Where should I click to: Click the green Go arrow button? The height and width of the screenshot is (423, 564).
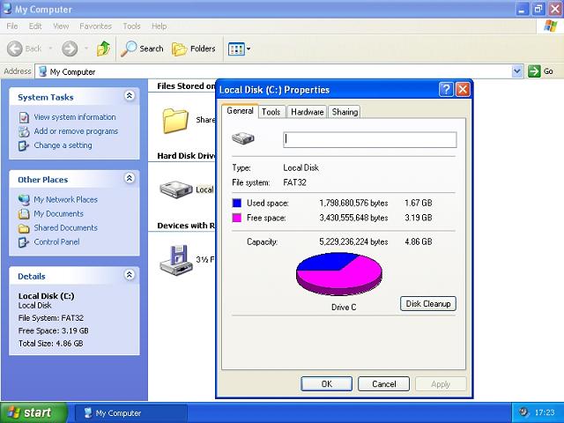click(x=534, y=70)
